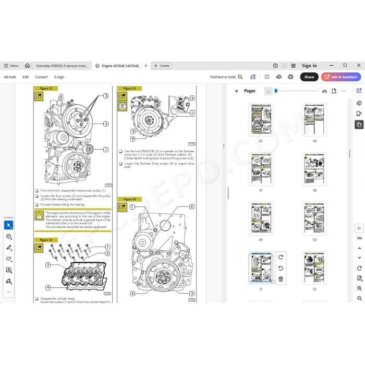365x365 pixels.
Task: Zoom in with magnifier plus icon
Action: coord(359,288)
